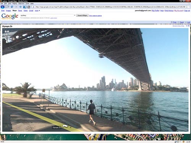Open the search box suggestions dropdown

pos(74,15)
